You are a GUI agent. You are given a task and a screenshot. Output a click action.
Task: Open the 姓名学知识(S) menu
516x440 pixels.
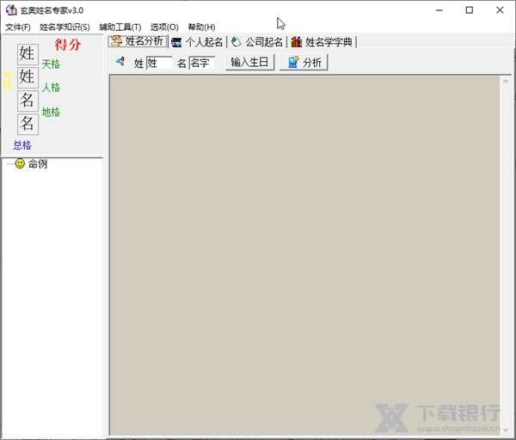pyautogui.click(x=64, y=27)
